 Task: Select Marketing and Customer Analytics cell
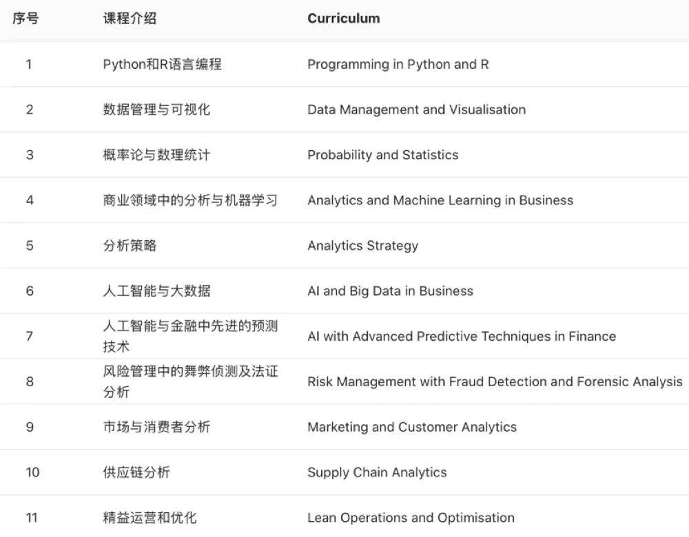(412, 428)
